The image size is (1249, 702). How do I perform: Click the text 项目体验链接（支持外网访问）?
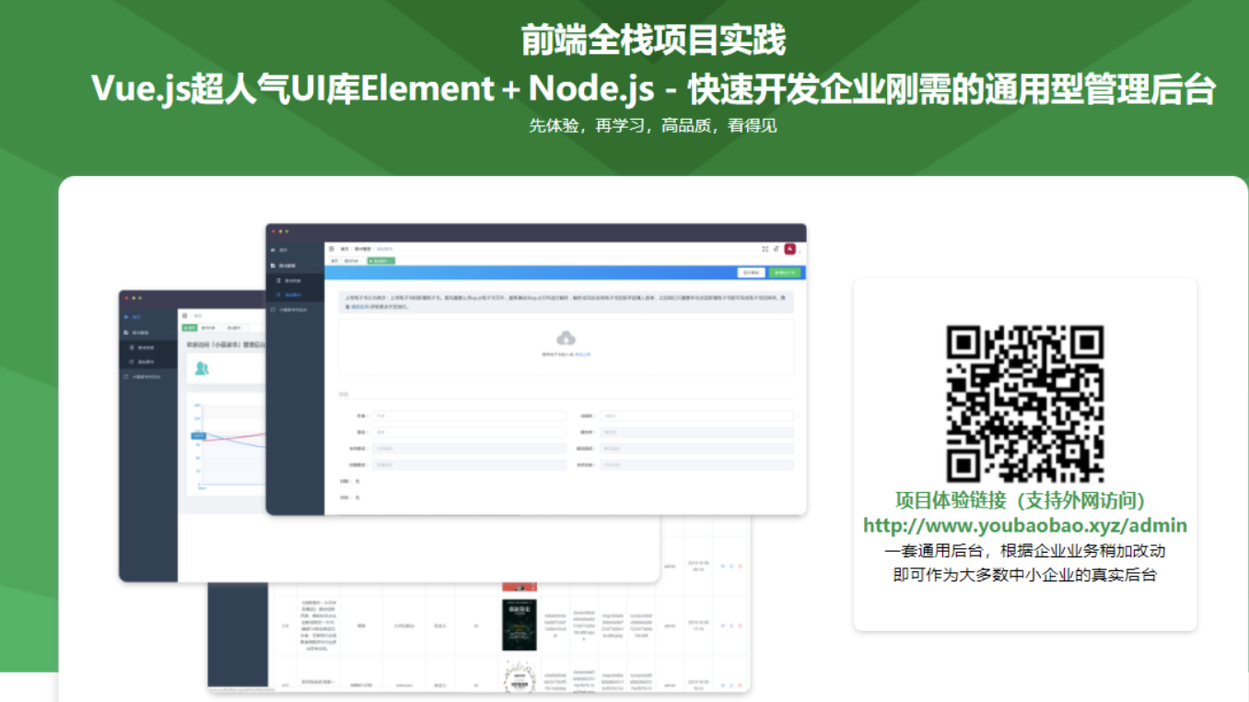(1024, 500)
